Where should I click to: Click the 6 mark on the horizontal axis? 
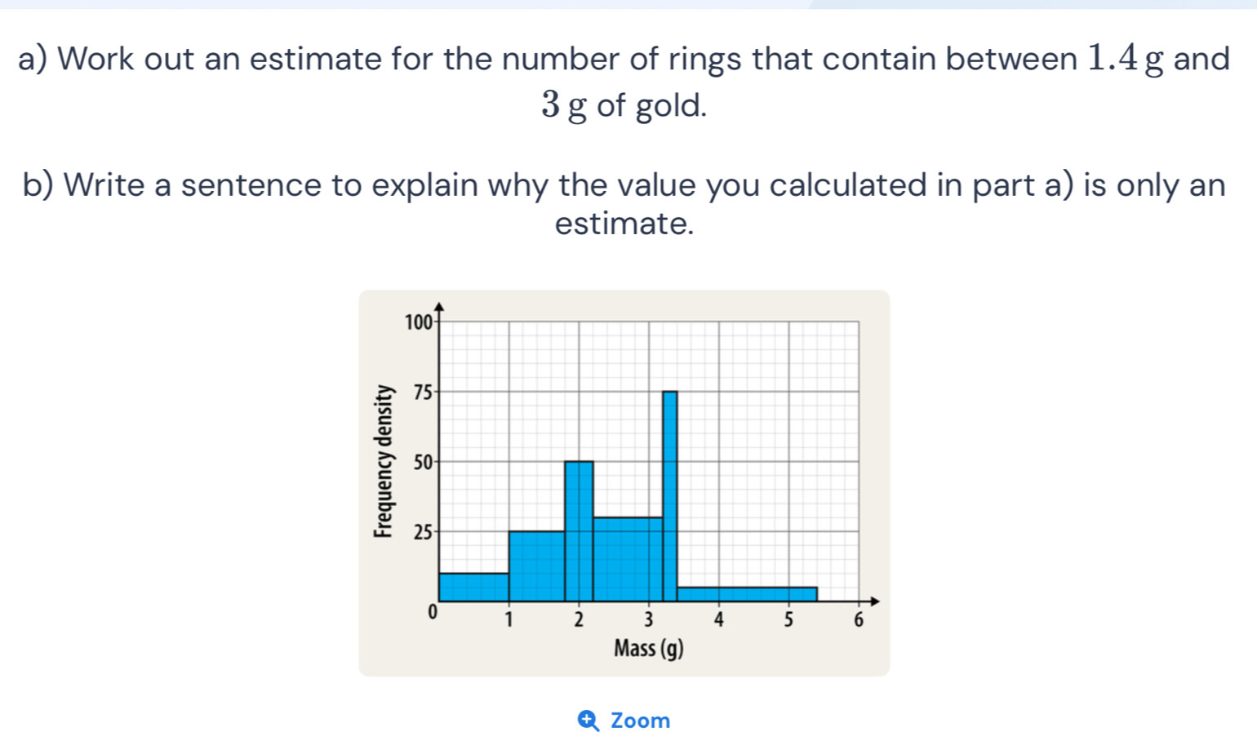click(859, 620)
